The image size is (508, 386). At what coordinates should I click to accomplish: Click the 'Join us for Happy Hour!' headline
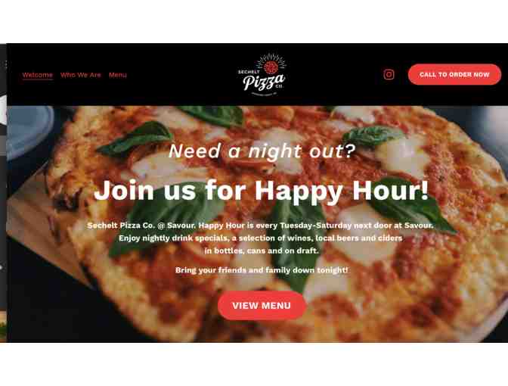coord(261,191)
